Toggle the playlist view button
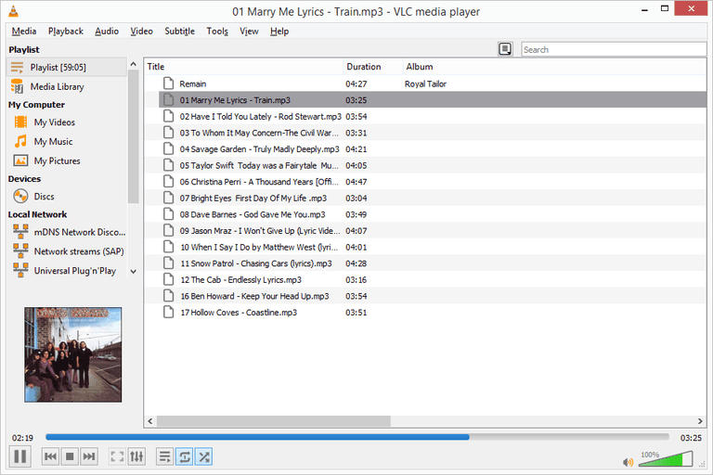 165,456
